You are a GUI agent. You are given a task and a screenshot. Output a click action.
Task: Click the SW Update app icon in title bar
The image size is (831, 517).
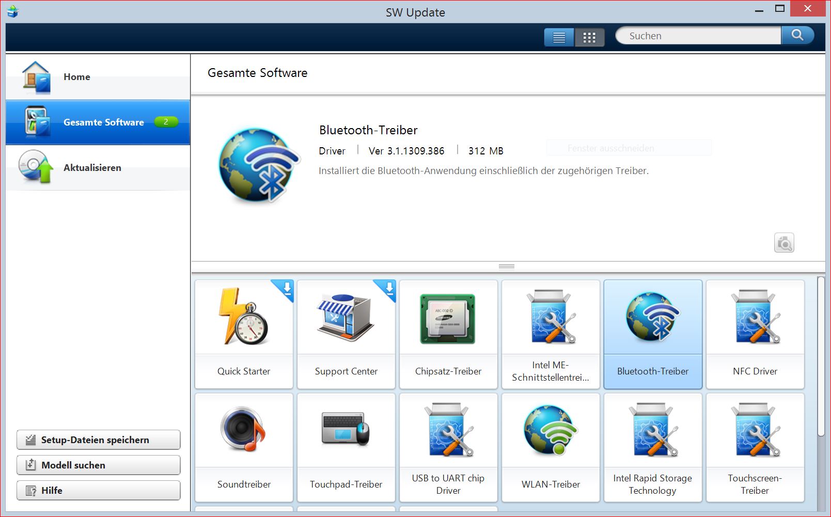(x=13, y=11)
